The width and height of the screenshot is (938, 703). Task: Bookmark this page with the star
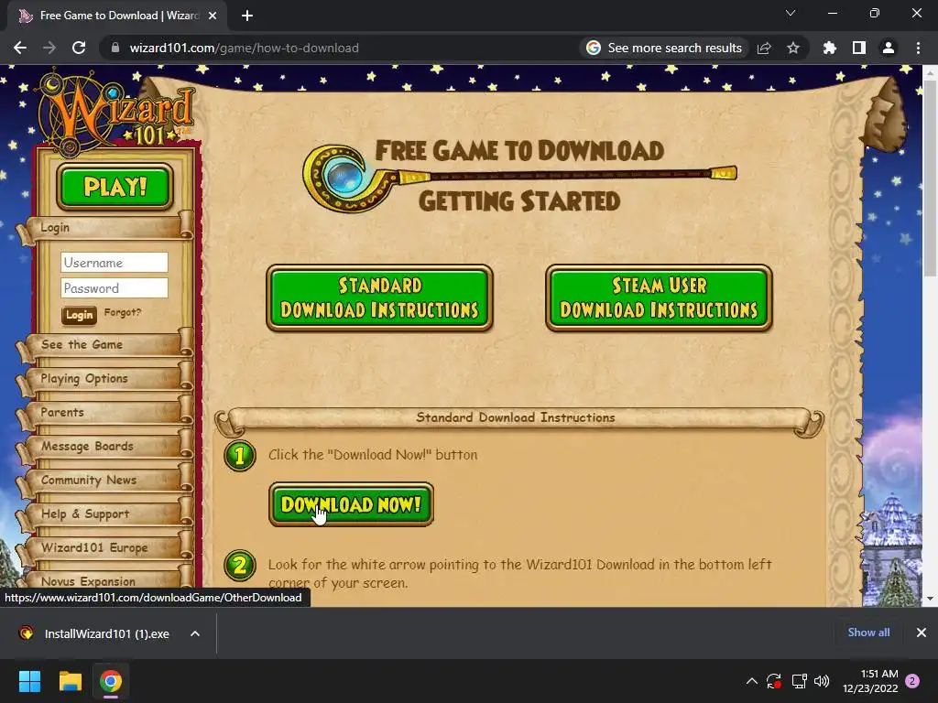pyautogui.click(x=793, y=48)
